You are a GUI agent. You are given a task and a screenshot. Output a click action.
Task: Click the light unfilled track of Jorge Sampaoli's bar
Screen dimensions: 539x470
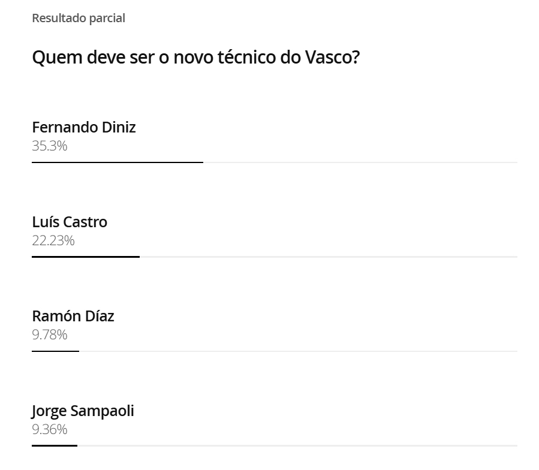[297, 445]
